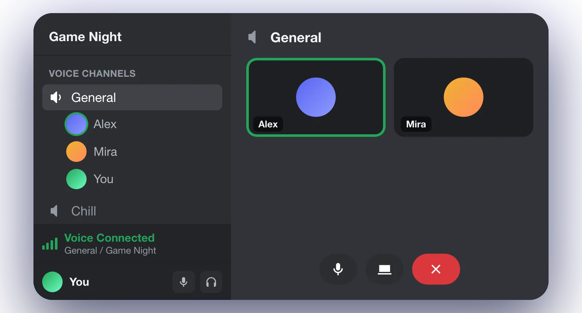Click Mira's orange avatar in channel list

tap(76, 151)
